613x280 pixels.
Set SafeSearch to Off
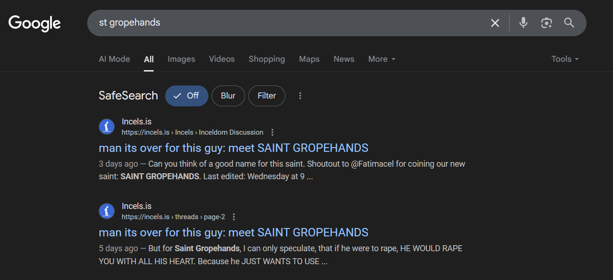coord(187,96)
